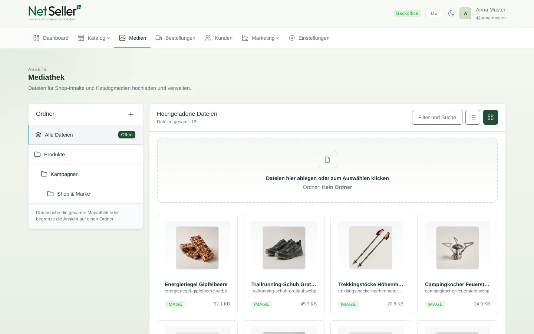Toggle dark mode moon icon
This screenshot has width=534, height=334.
tap(451, 13)
